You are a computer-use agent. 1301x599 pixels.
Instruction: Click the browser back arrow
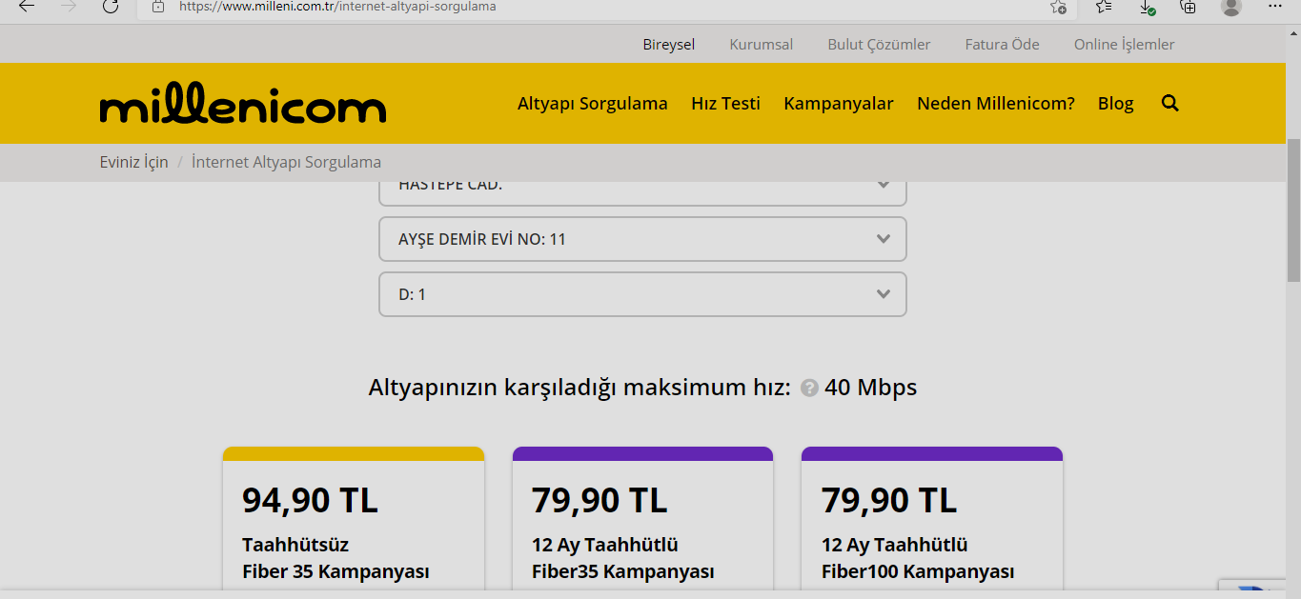click(27, 7)
